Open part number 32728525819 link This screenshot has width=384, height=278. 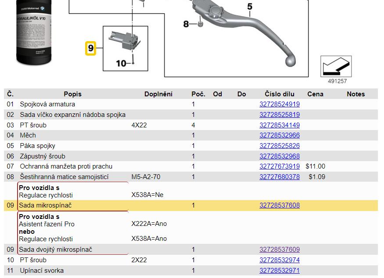coord(280,115)
